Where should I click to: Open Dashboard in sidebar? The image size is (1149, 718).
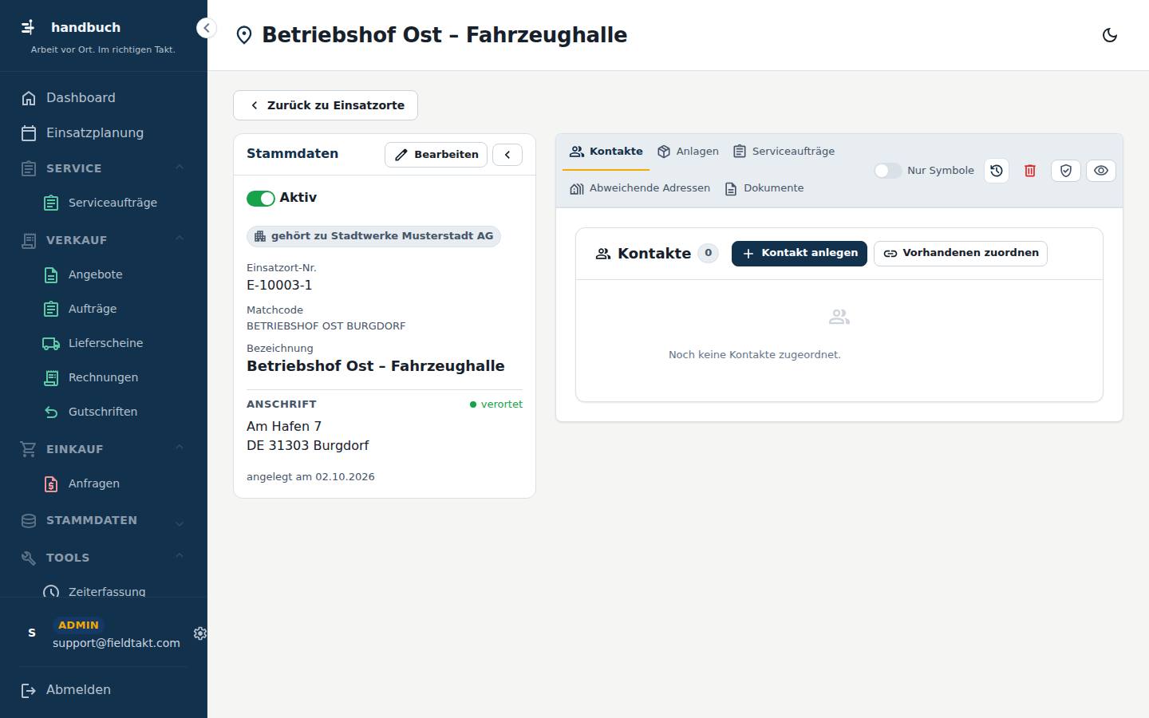tap(104, 98)
